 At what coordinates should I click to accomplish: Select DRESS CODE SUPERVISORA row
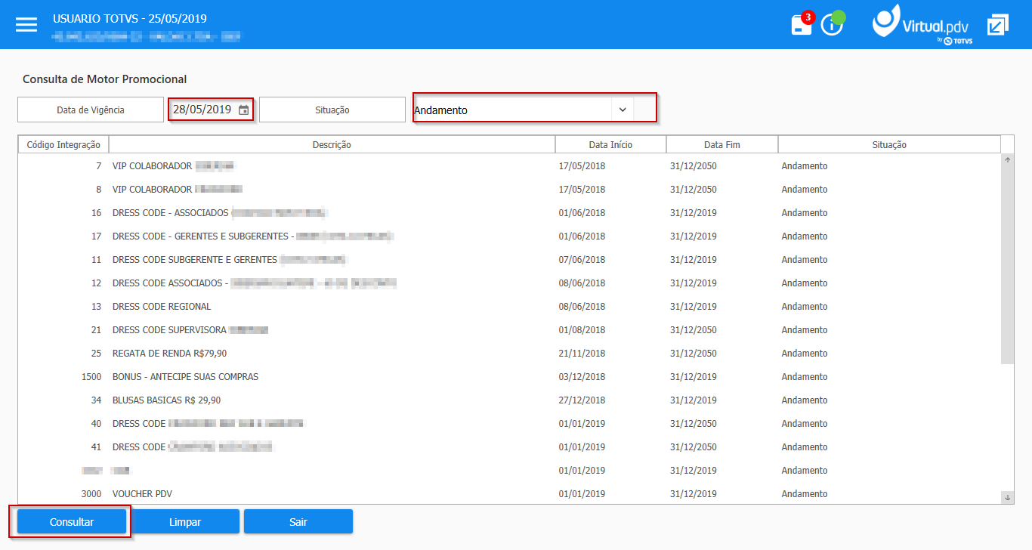[510, 330]
